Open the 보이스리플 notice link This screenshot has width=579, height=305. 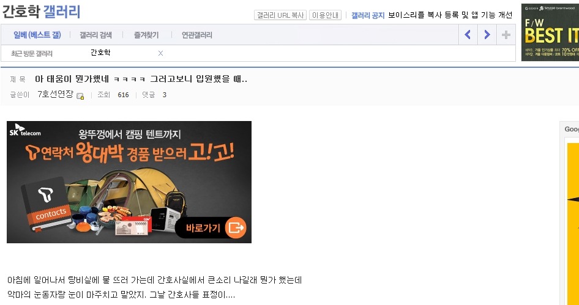click(450, 15)
